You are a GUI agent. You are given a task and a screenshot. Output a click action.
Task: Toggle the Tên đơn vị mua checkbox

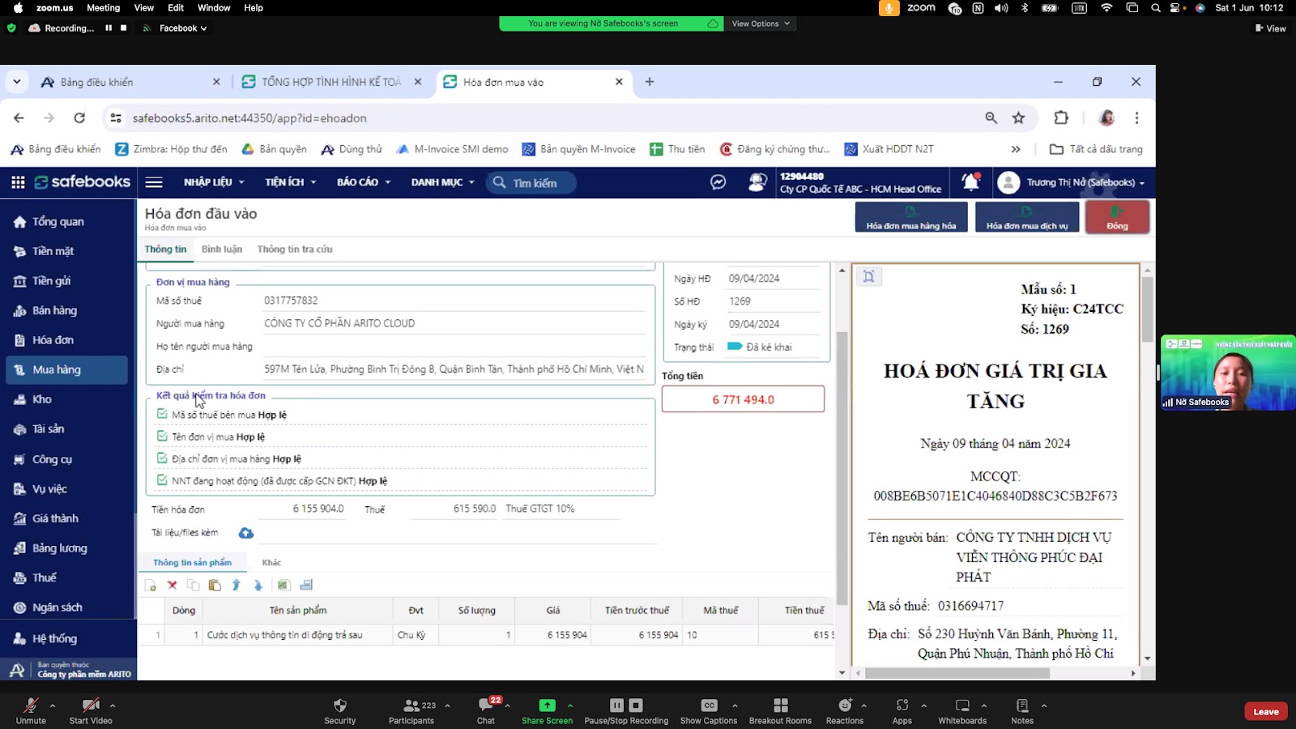[162, 436]
